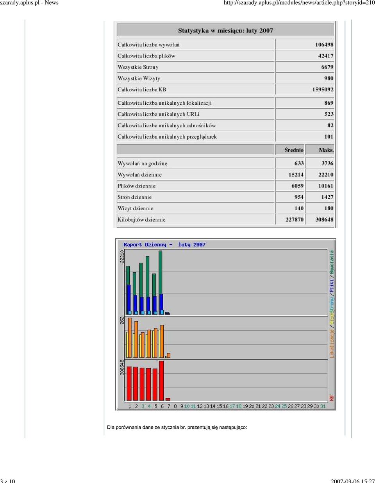
Task: Click the vertical 'Lokalizacje' legend label
Action: (x=332, y=343)
